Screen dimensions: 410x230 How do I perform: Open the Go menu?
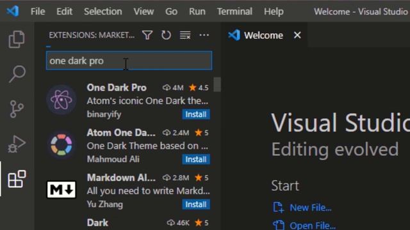point(171,11)
